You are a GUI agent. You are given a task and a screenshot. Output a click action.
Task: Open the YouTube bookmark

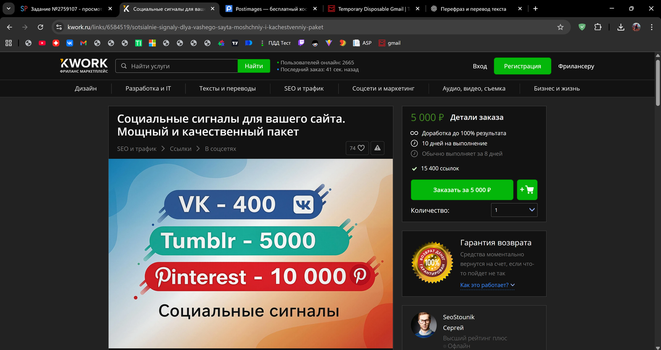coord(42,43)
